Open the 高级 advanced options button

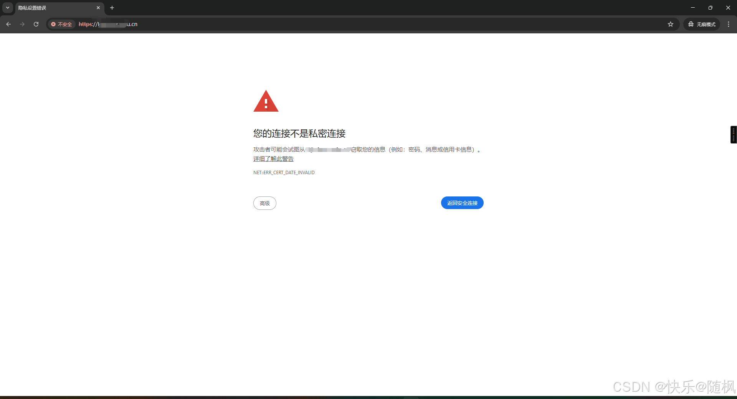point(265,203)
